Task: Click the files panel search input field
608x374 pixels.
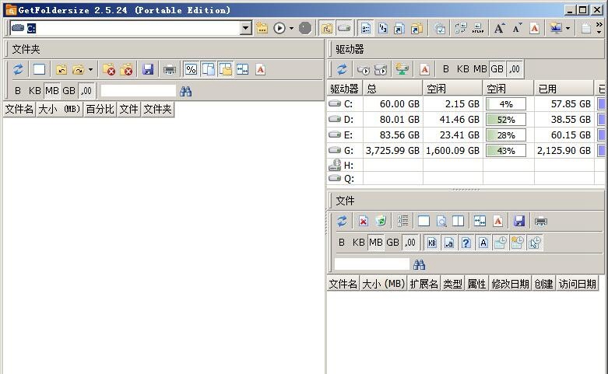Action: pos(372,264)
